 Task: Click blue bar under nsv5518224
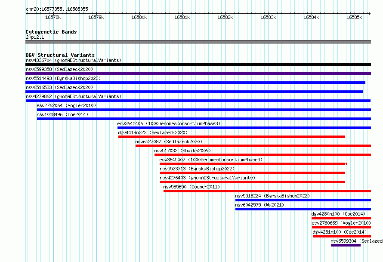(303, 200)
